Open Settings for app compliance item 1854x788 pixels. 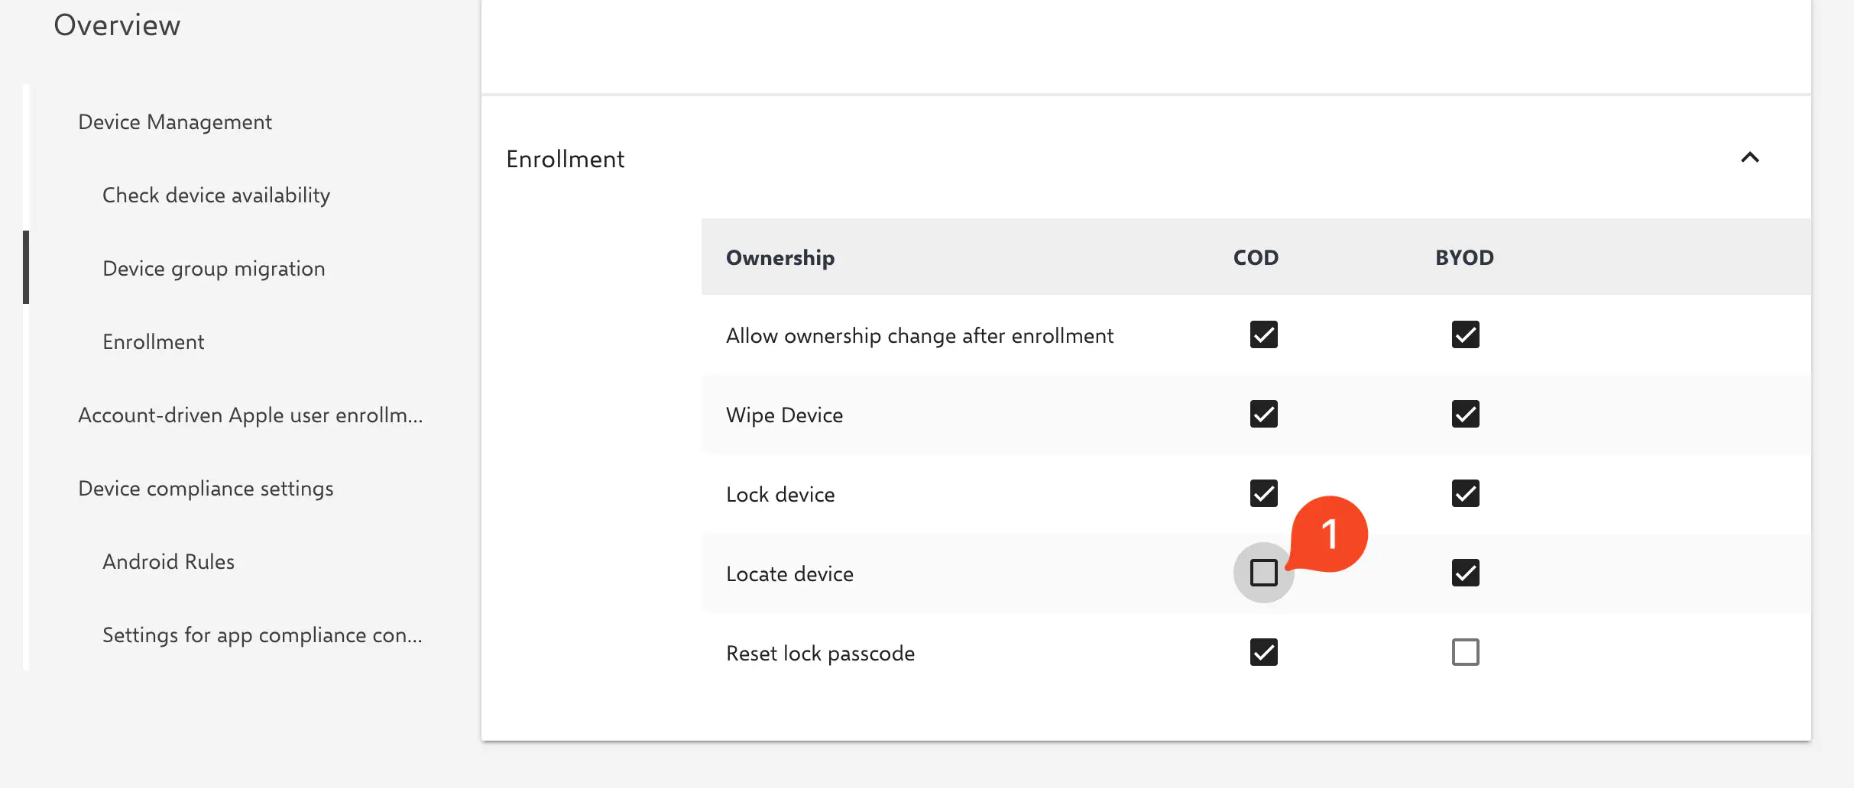click(x=262, y=635)
